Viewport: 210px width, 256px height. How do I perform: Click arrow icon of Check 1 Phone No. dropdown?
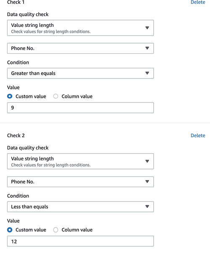click(x=147, y=48)
